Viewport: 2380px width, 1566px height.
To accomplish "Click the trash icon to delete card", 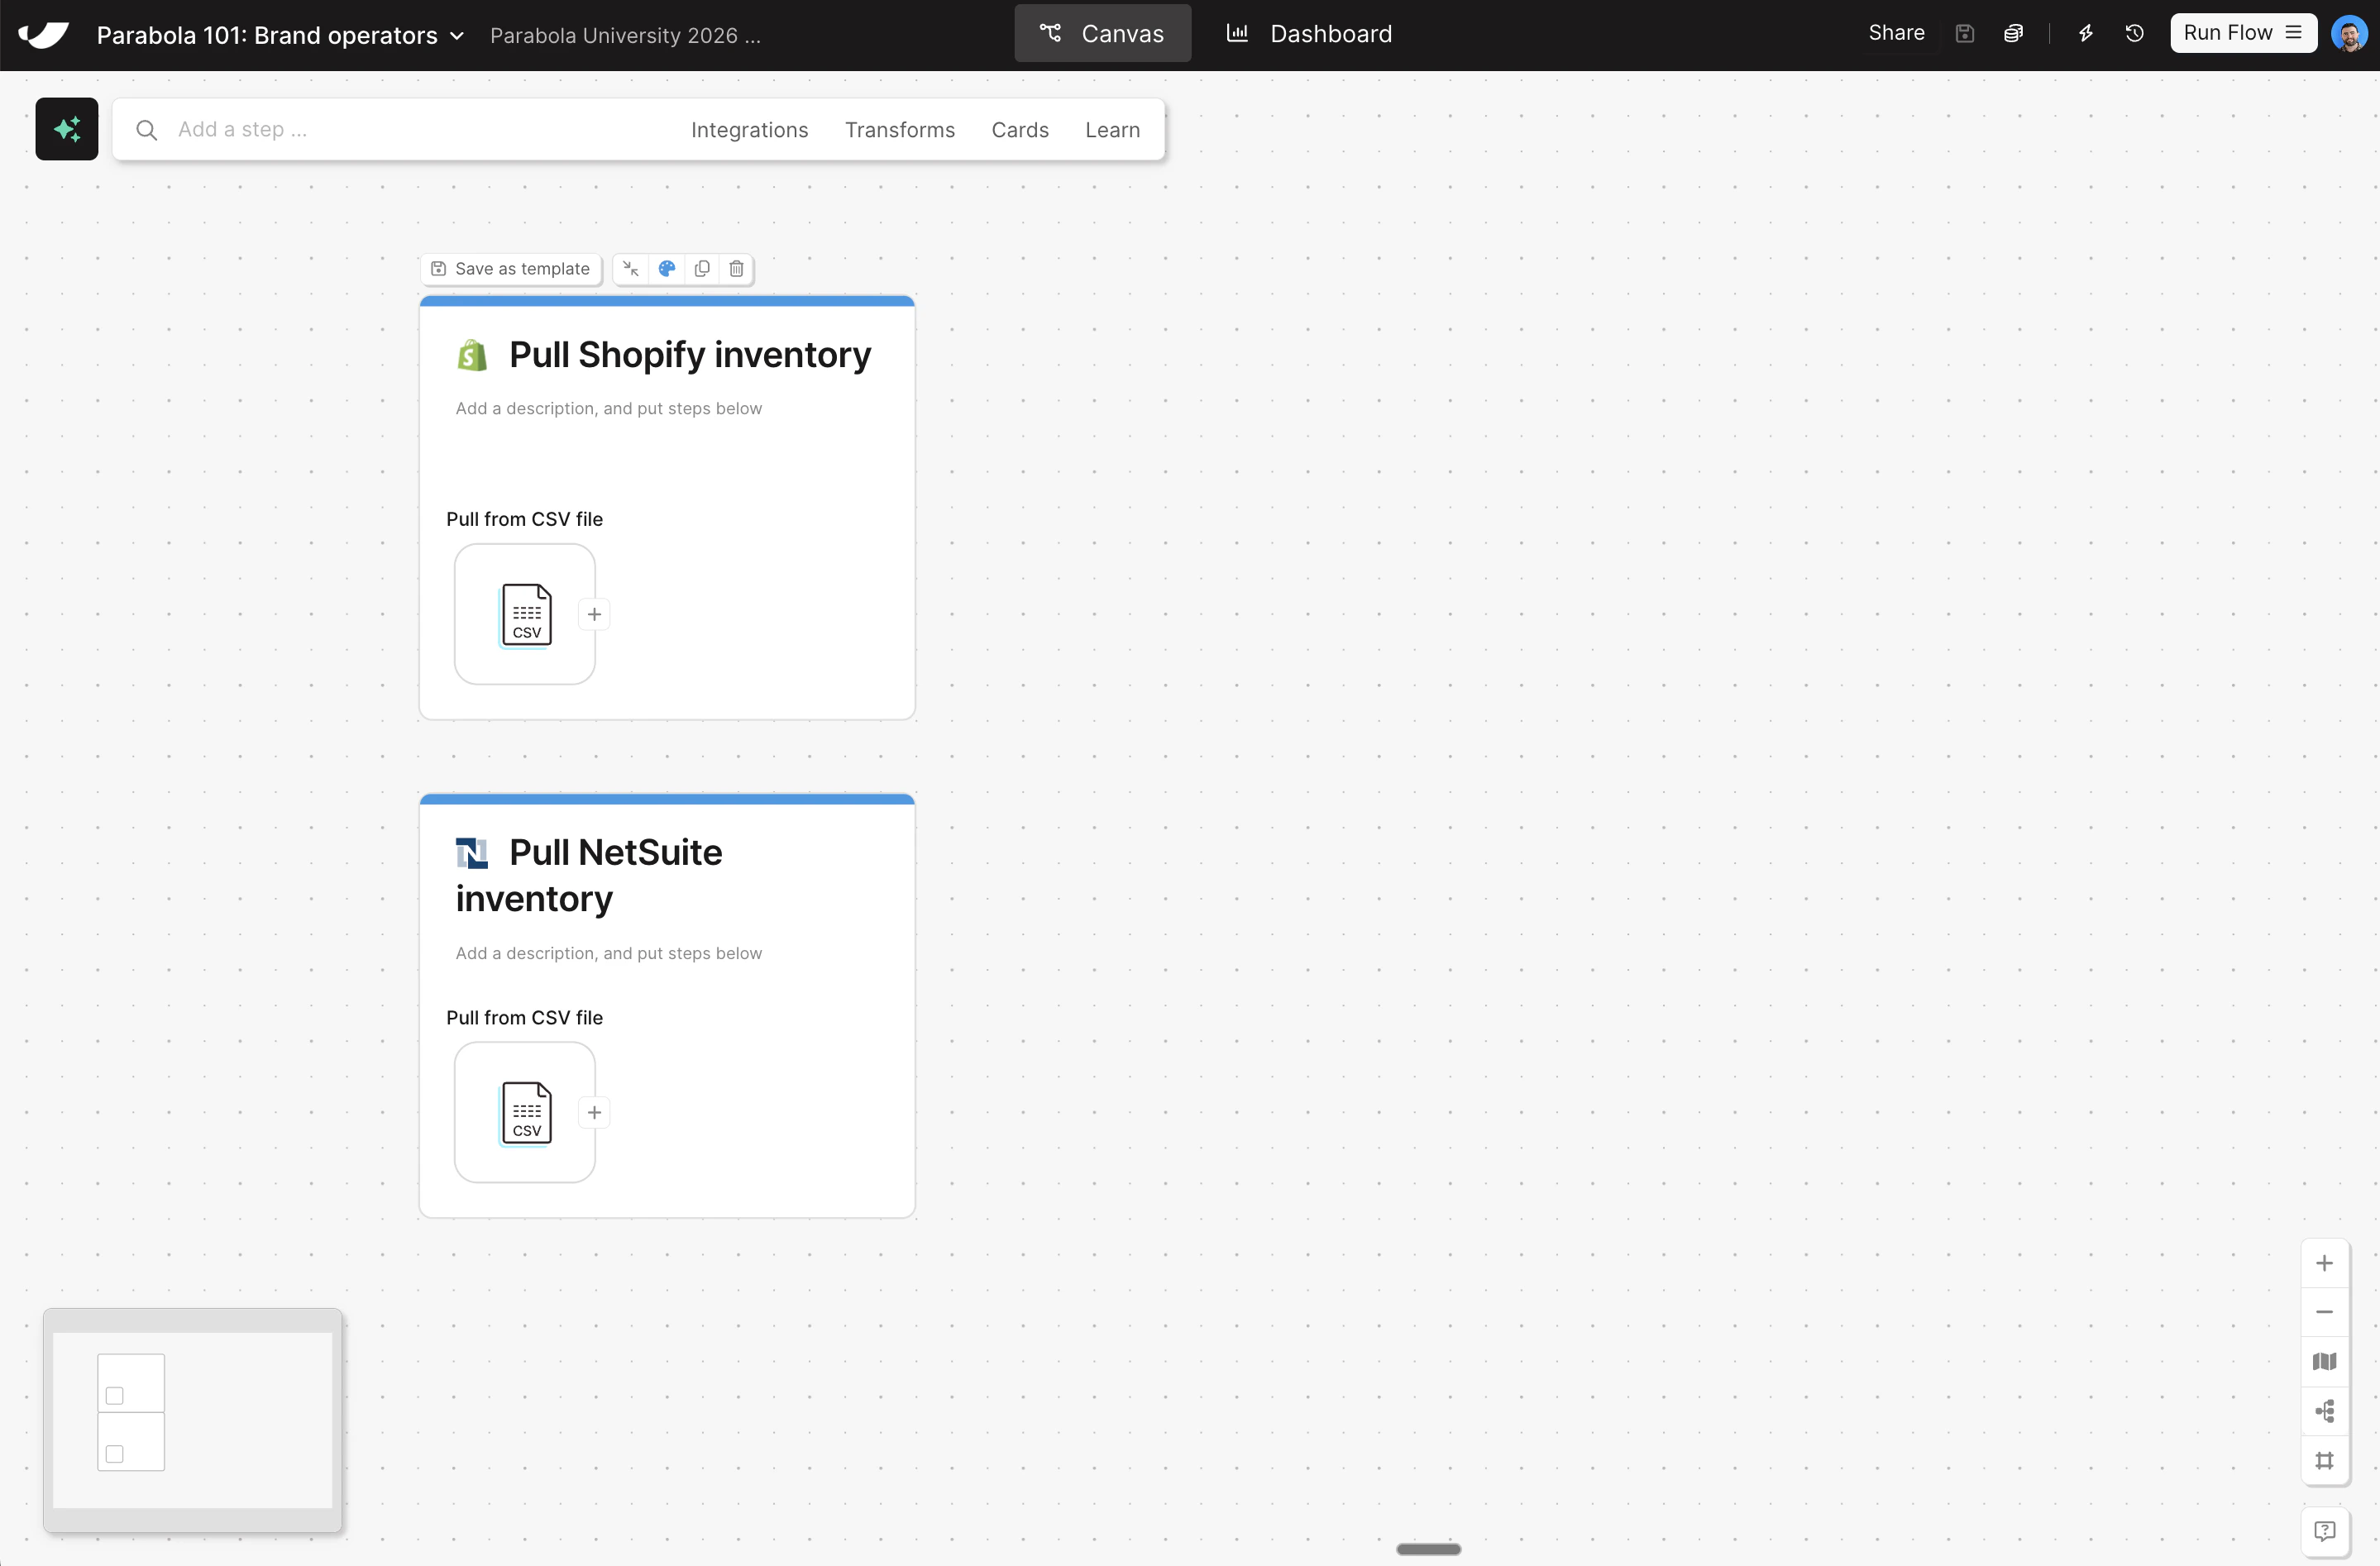I will (x=736, y=268).
